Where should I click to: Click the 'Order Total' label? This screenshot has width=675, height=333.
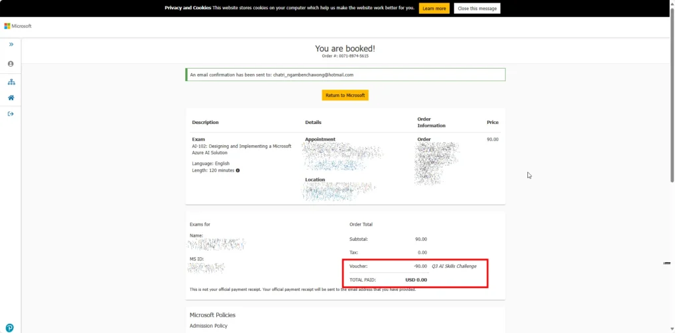click(x=361, y=224)
